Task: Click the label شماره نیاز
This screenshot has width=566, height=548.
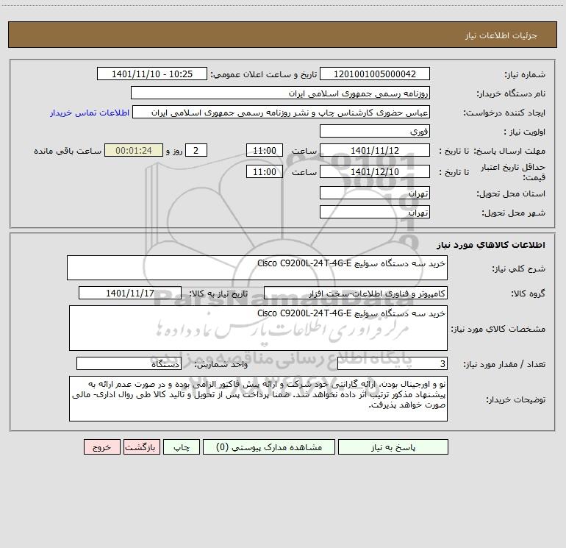Action: (x=525, y=75)
